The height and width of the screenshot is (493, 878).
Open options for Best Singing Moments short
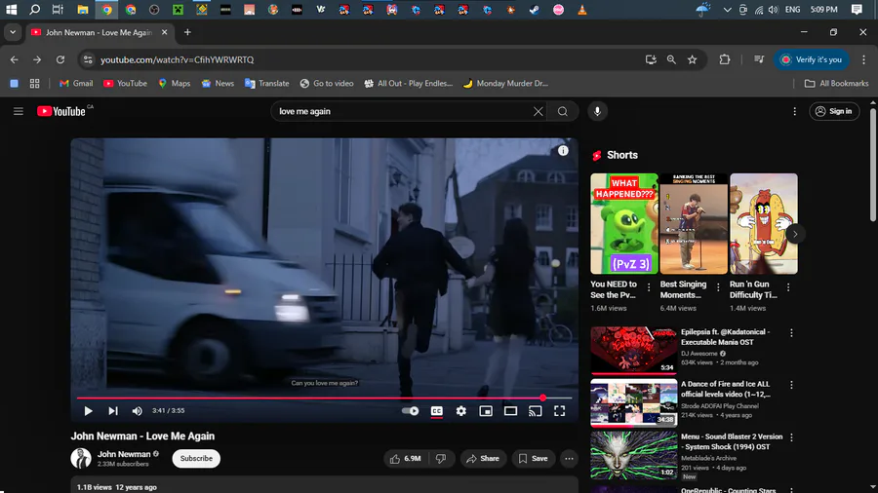[x=718, y=287]
